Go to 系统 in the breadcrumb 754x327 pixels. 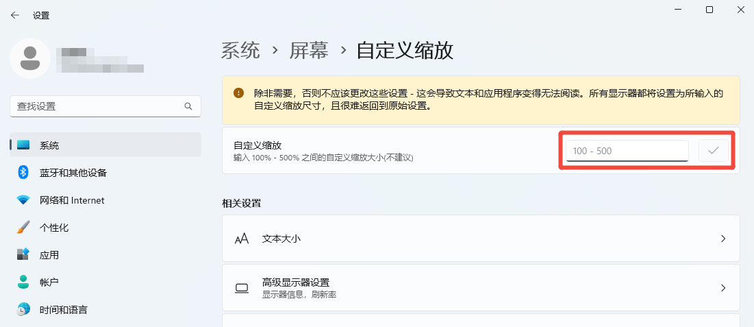pos(240,51)
